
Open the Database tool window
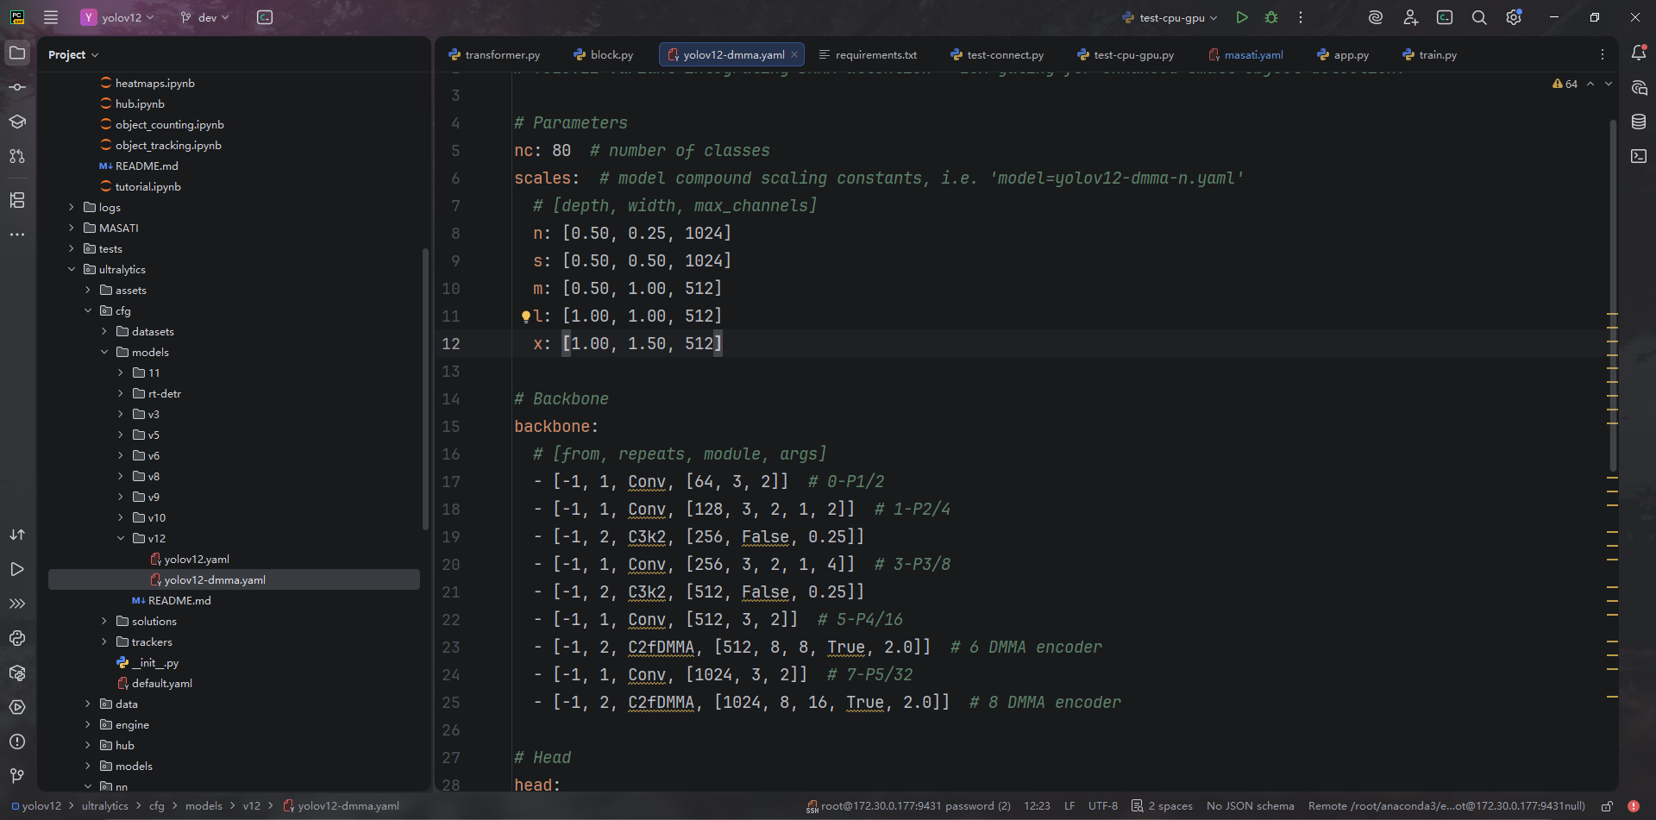(1639, 122)
